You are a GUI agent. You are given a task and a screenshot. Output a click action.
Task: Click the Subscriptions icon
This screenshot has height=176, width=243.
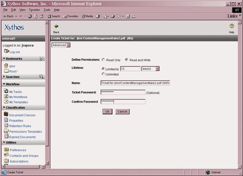tap(6, 160)
